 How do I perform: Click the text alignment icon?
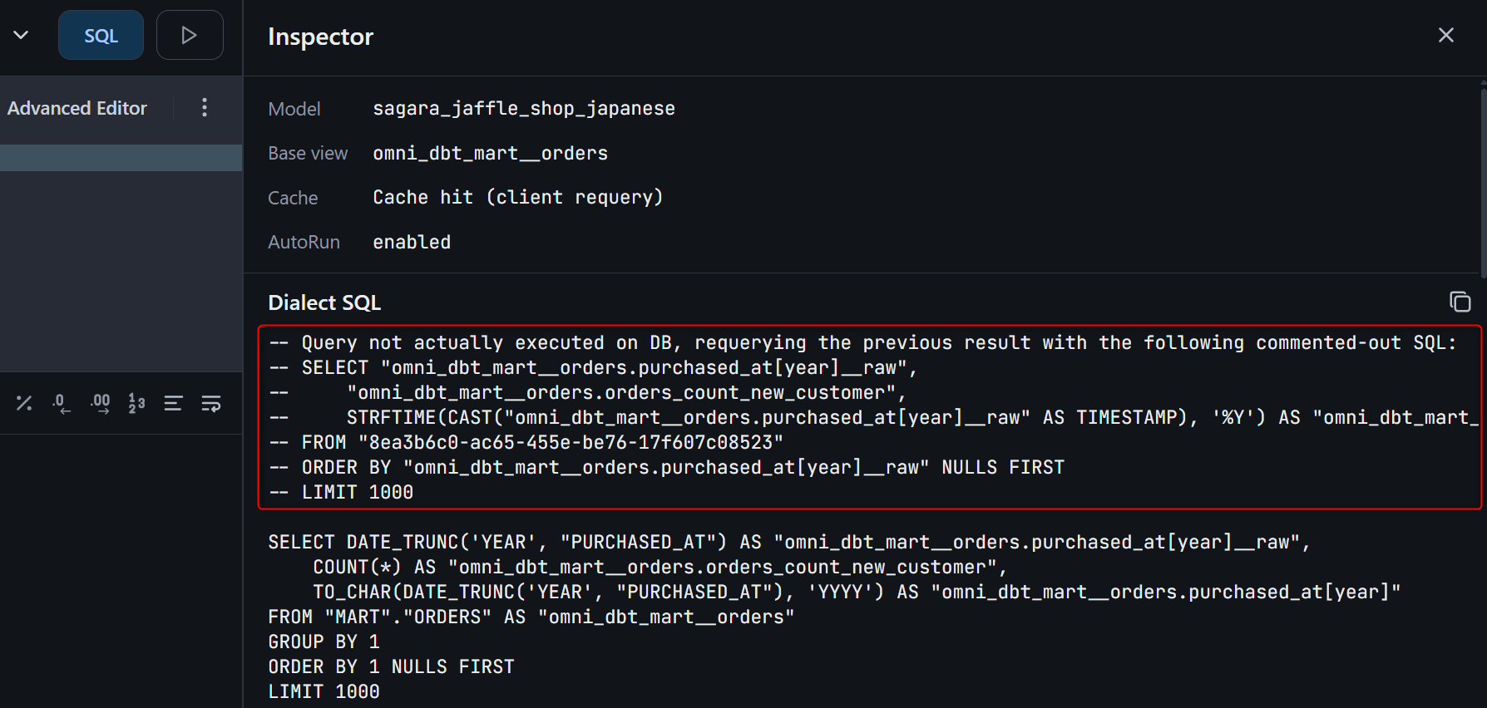click(173, 404)
